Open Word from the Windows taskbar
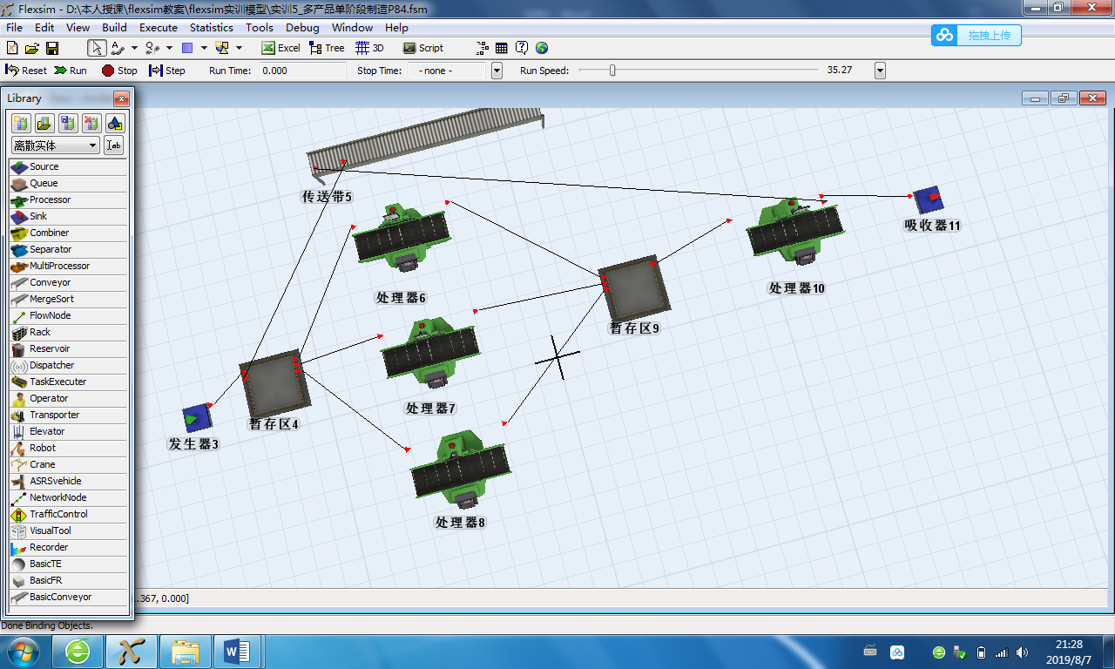This screenshot has width=1115, height=669. pos(237,652)
